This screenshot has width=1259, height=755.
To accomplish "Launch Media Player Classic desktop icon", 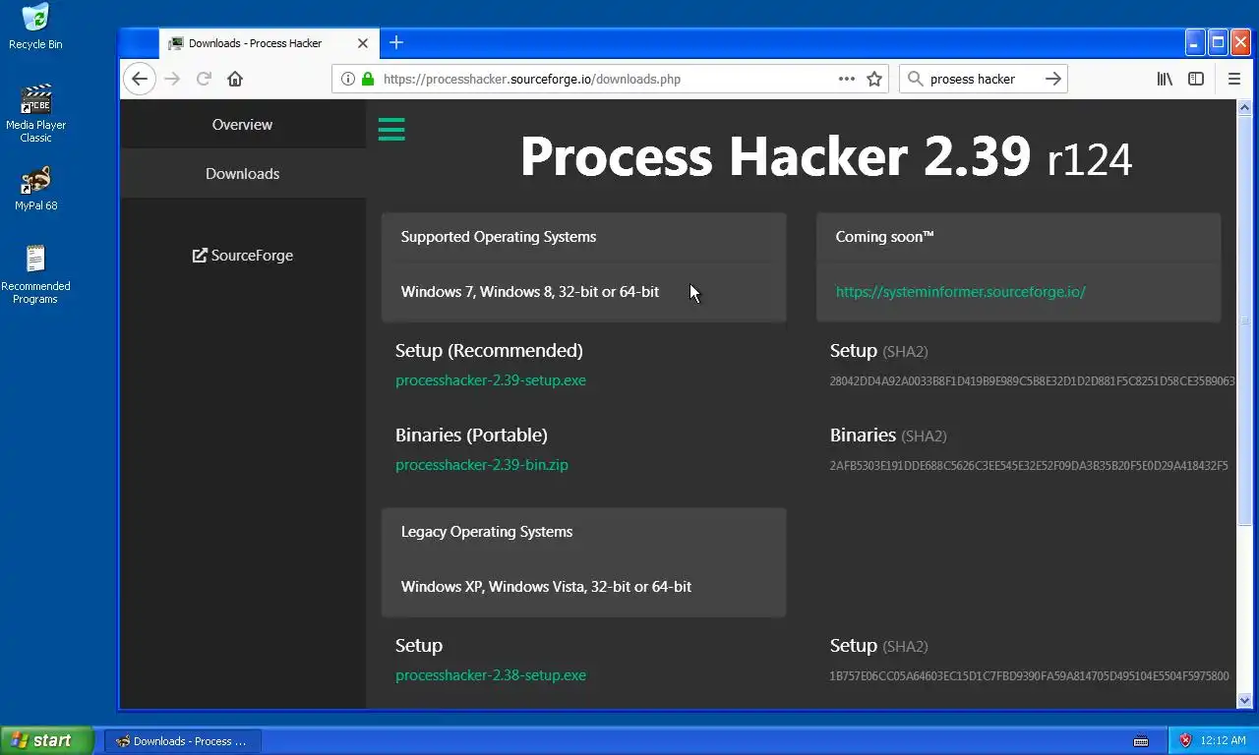I will [35, 114].
